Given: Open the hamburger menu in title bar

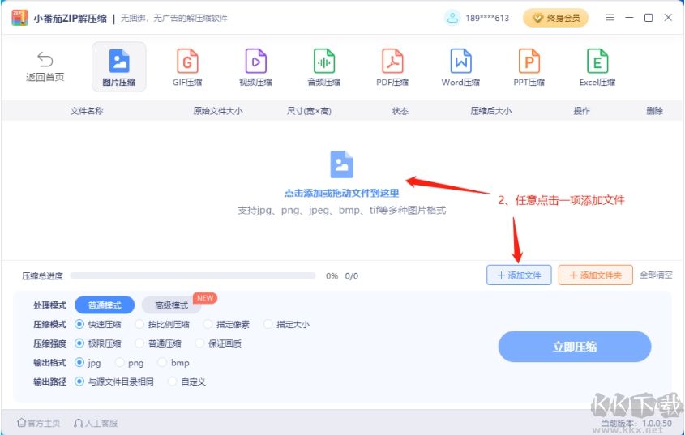Looking at the screenshot, I should click(x=610, y=18).
